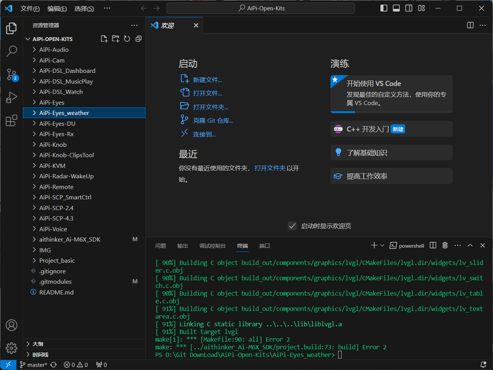
Task: Open ports indicator showing 0
Action: pos(102,365)
